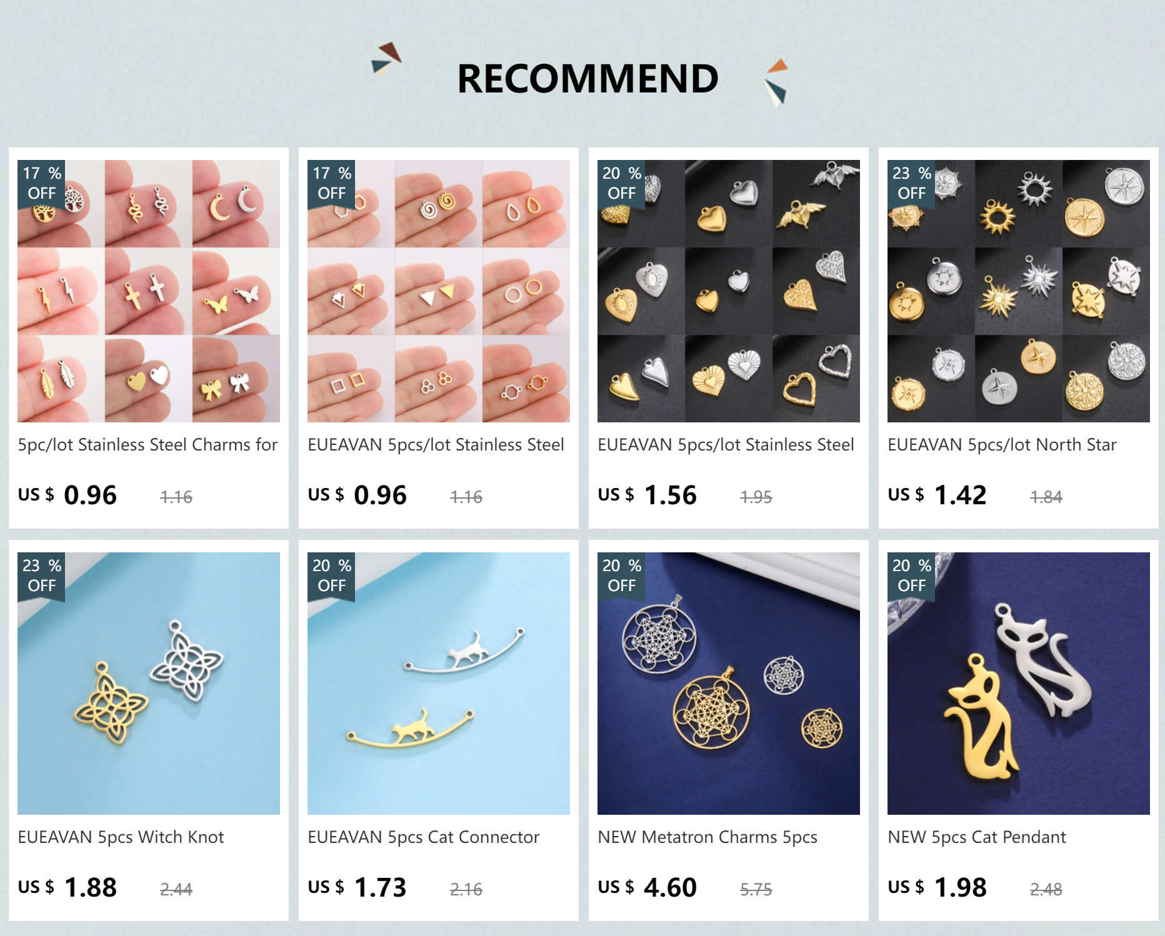Click the US $4.60 price
Screen dimensions: 1165x936
click(647, 887)
